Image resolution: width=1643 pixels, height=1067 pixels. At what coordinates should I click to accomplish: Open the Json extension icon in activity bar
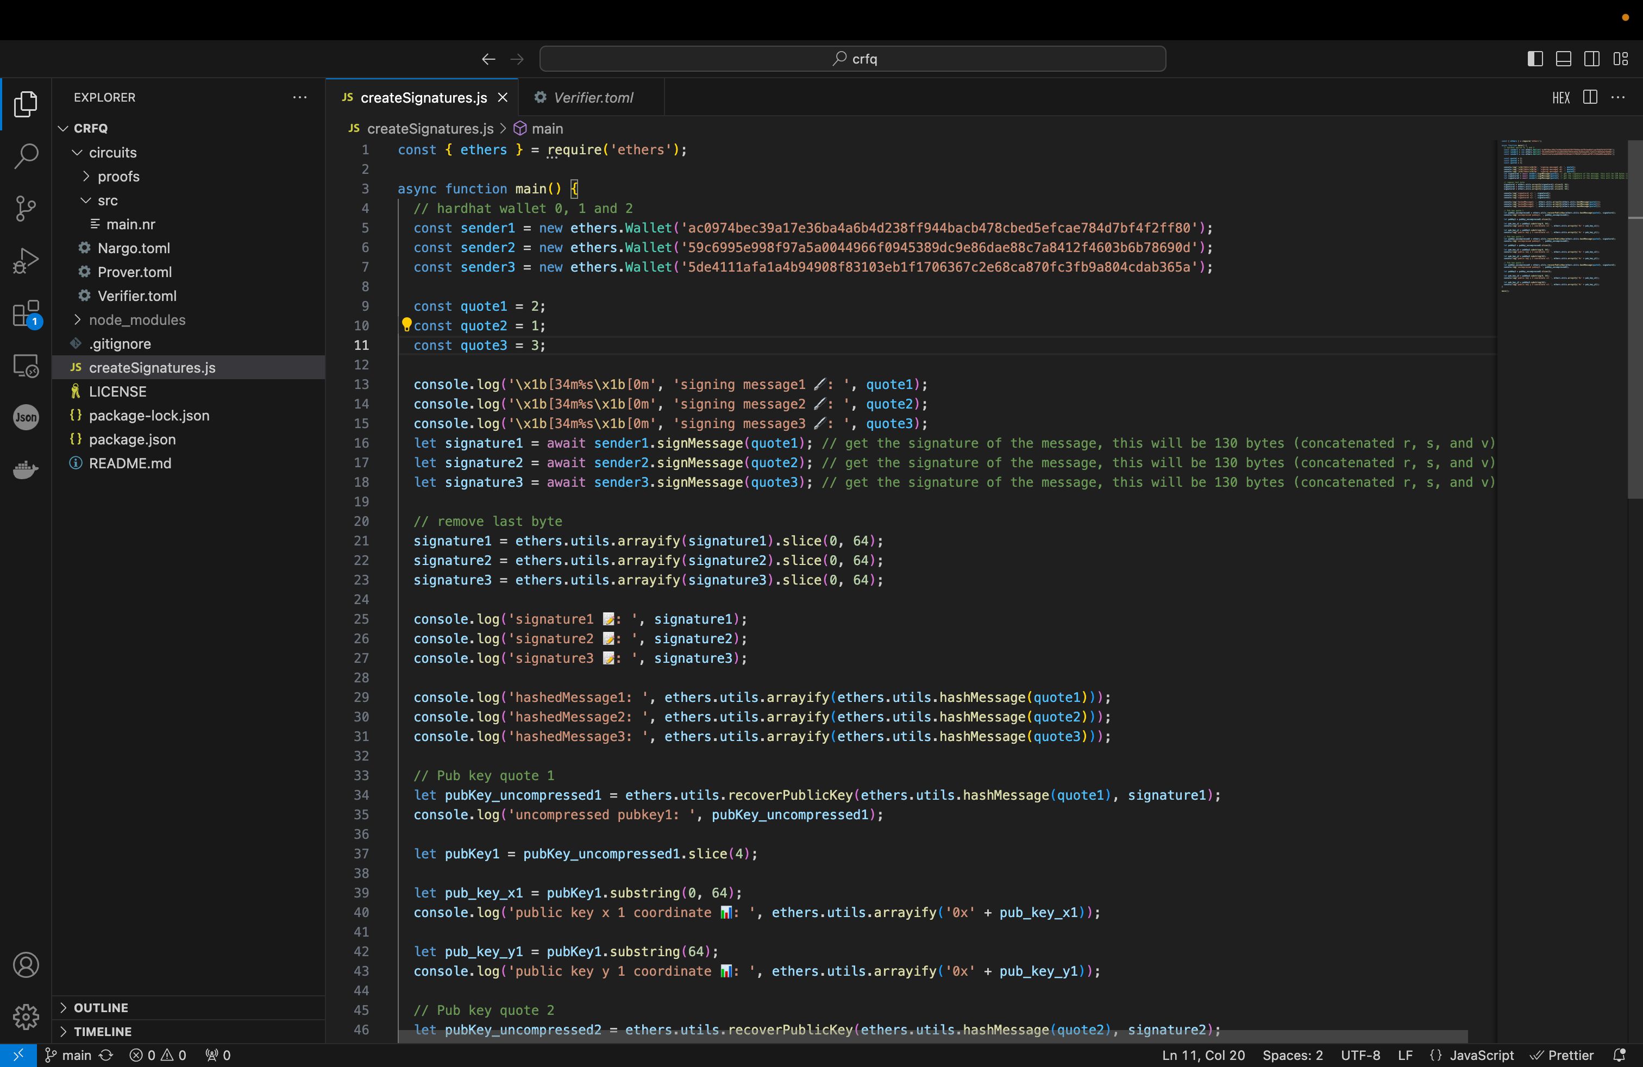(26, 418)
